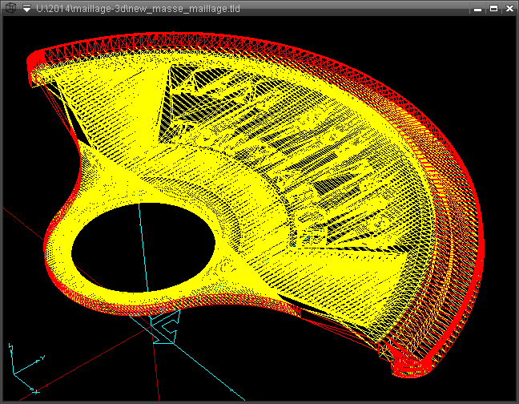Click the X axis label on triad
This screenshot has width=519, height=404.
tap(35, 392)
